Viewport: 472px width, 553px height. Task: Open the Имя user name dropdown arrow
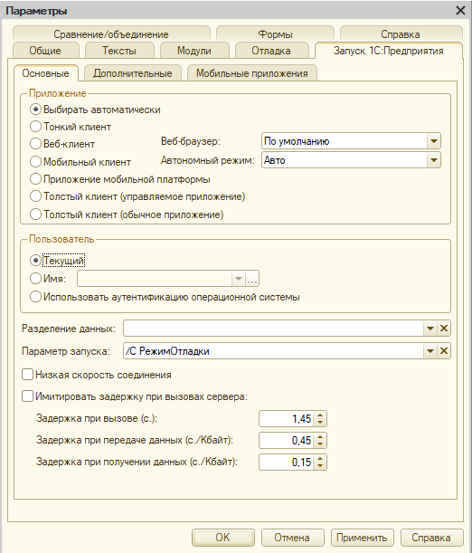(x=239, y=279)
